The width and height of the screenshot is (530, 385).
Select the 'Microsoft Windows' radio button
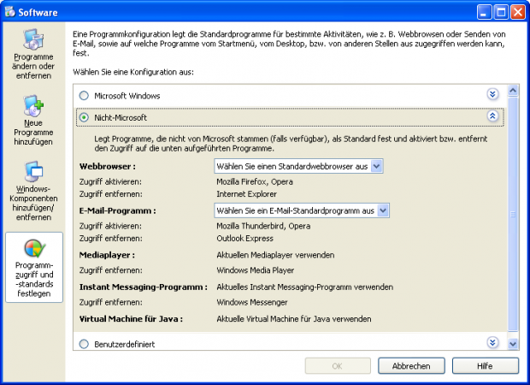pos(84,96)
